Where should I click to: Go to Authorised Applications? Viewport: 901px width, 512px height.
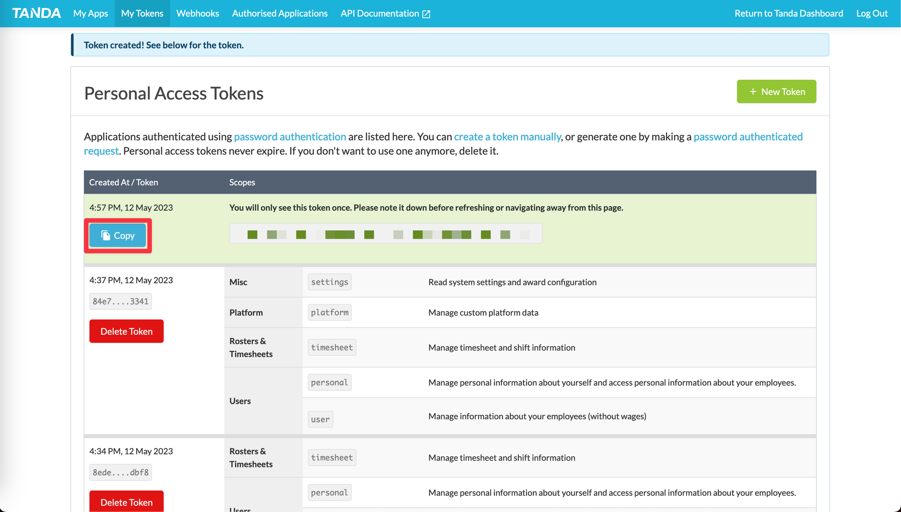(280, 14)
